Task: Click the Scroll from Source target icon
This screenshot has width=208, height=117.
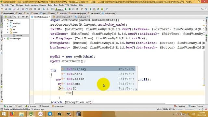Action: [15, 17]
